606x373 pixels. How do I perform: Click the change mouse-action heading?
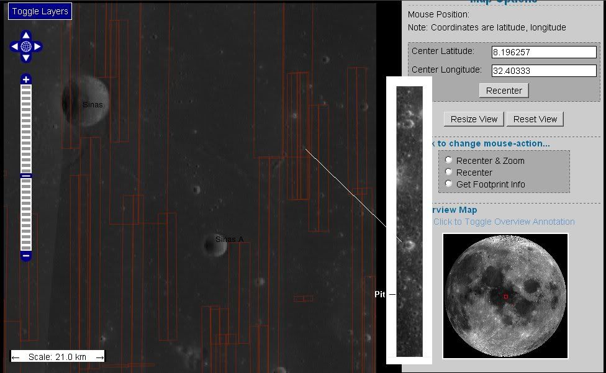[491, 143]
